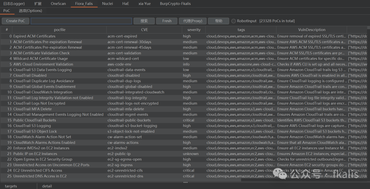The width and height of the screenshot is (370, 189).
Task: Click the 代理(Proxy) button
Action: tap(193, 21)
